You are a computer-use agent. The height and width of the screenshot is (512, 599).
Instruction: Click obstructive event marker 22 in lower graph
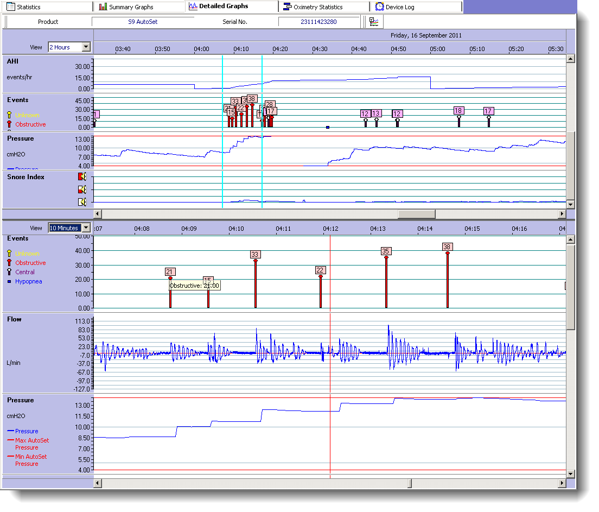[320, 270]
